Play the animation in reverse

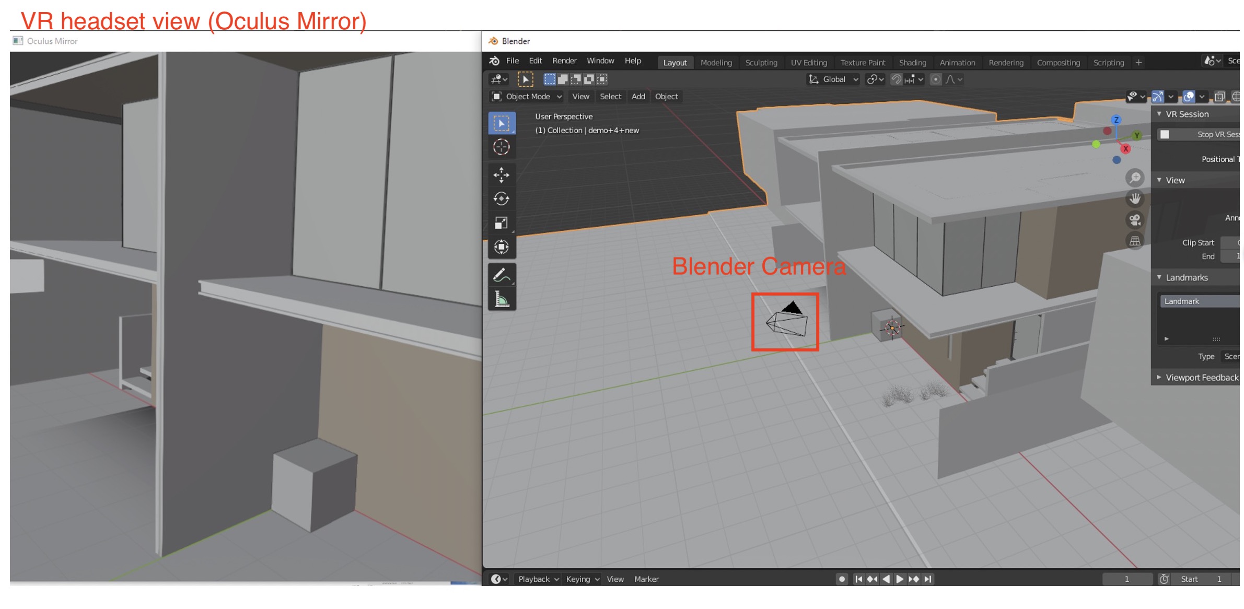[886, 579]
